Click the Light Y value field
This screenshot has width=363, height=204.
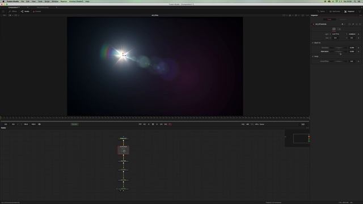(x=352, y=34)
